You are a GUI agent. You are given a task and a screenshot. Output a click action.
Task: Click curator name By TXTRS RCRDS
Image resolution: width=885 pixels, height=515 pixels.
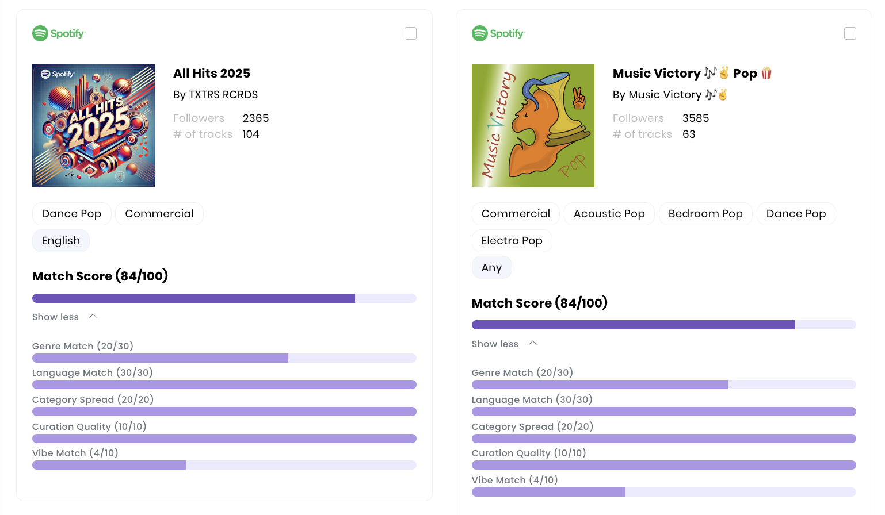tap(216, 95)
